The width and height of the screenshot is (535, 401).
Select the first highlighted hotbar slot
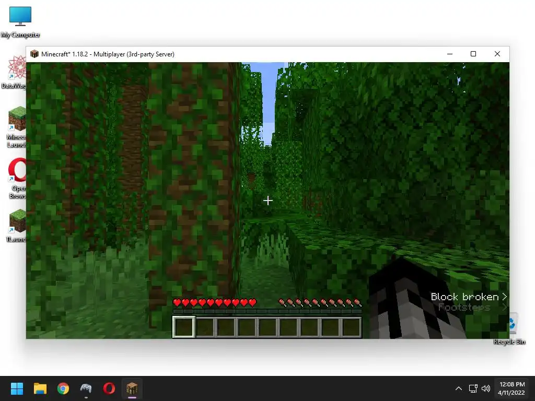coord(184,327)
